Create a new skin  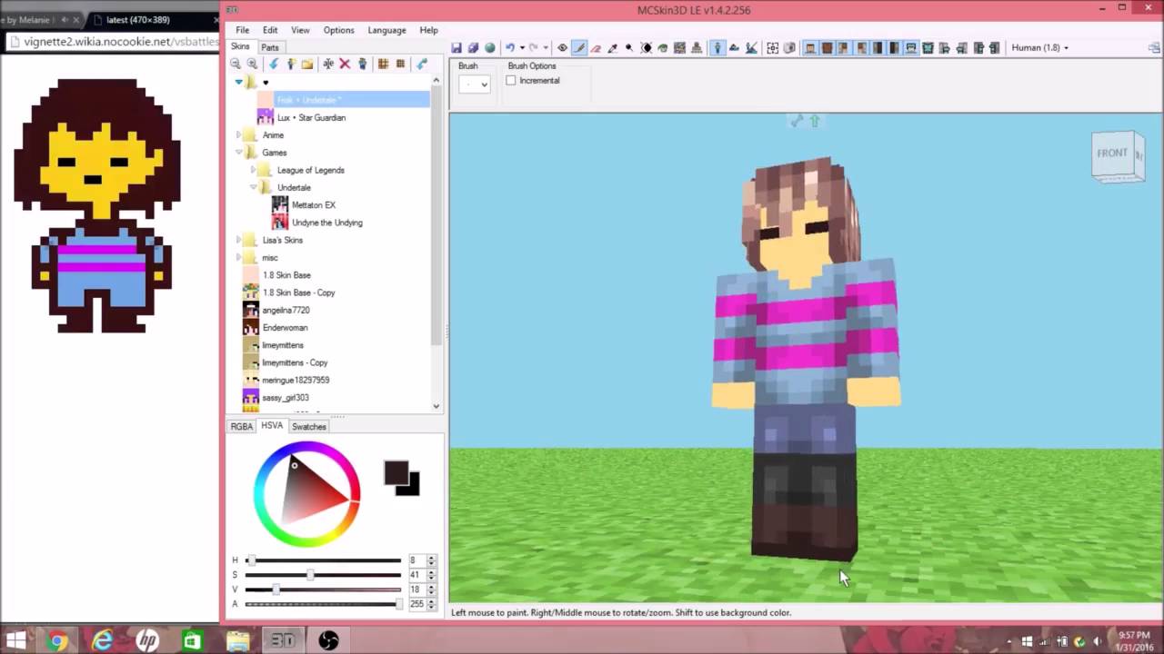pyautogui.click(x=291, y=64)
